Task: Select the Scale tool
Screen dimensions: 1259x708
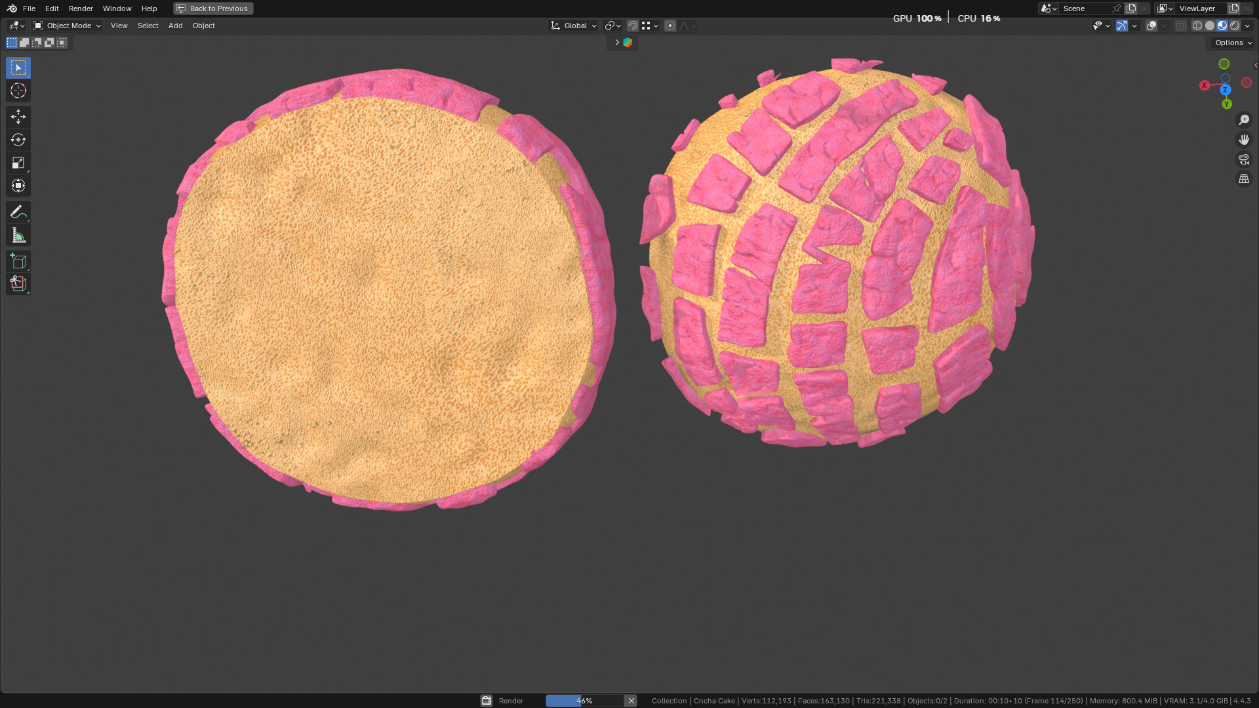Action: click(x=18, y=163)
